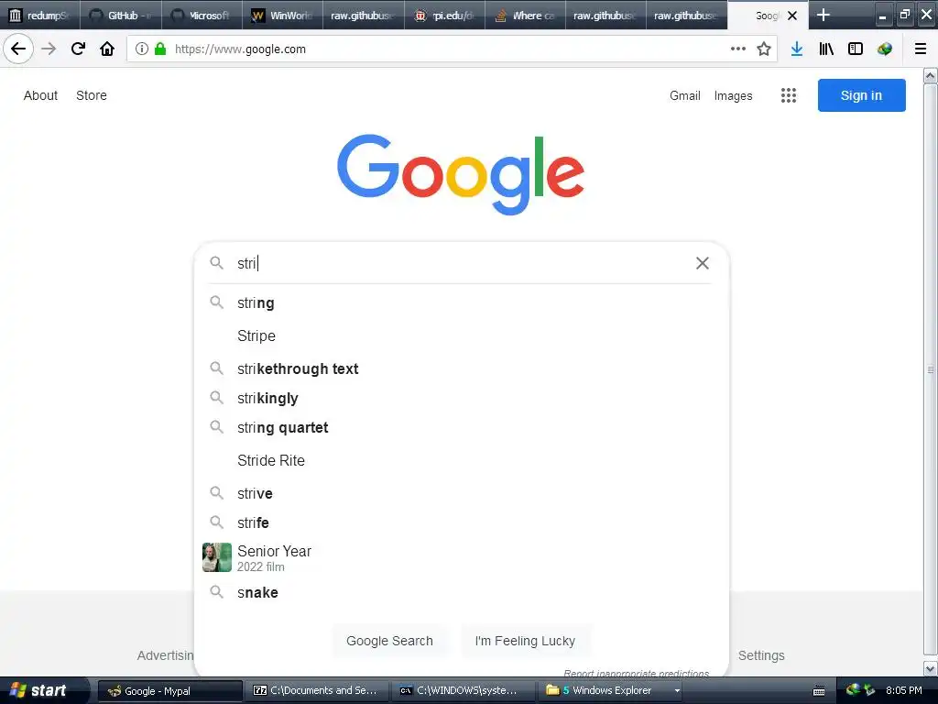Select the 'string quartet' suggestion
Image resolution: width=938 pixels, height=704 pixels.
pos(462,427)
